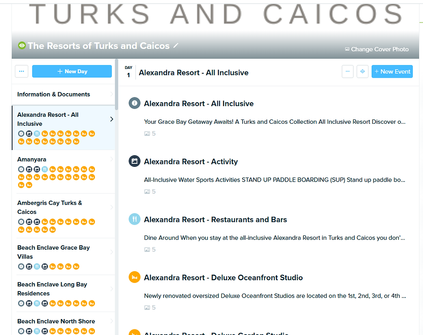Open the Amanyara day using its chevron
Viewport: 423px width, 335px height.
click(112, 159)
